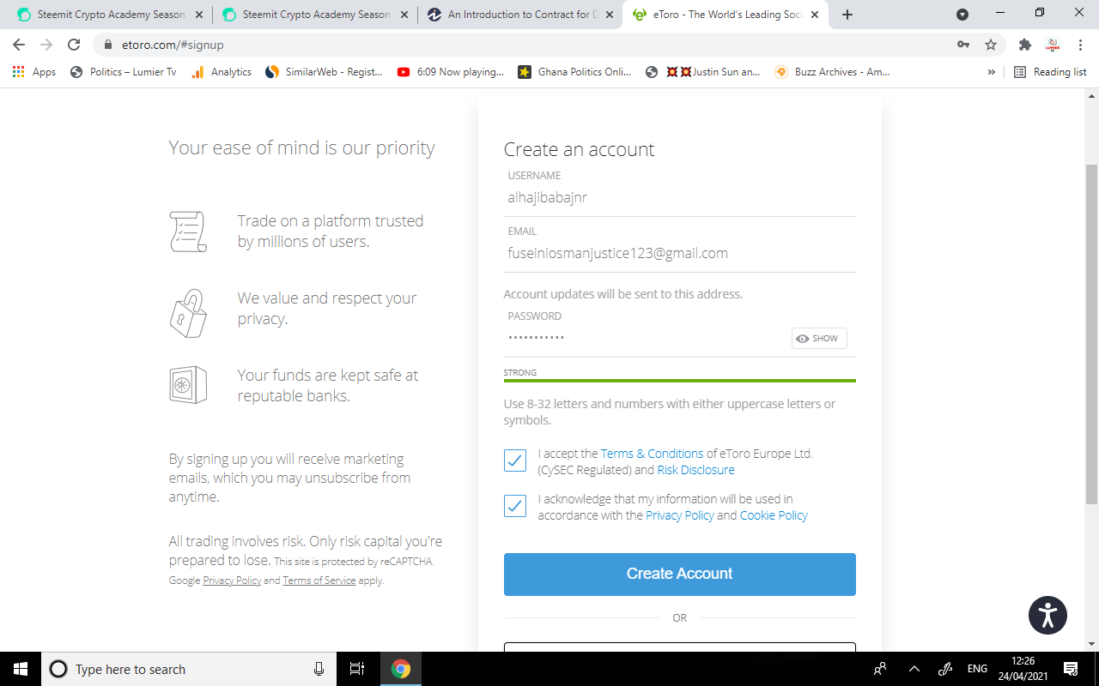Open the Cookie Policy link

coord(774,515)
